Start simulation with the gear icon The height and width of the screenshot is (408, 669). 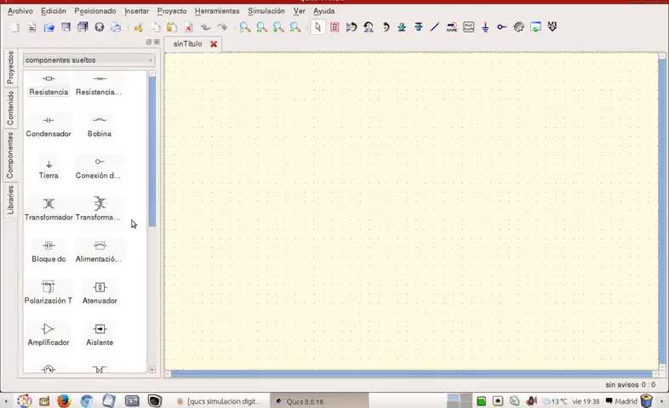tap(518, 27)
